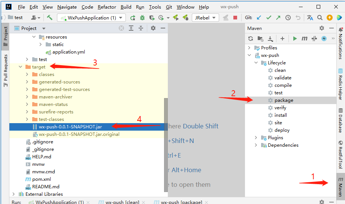Click the Git rollback undo icon
The height and width of the screenshot is (204, 345).
click(x=298, y=18)
